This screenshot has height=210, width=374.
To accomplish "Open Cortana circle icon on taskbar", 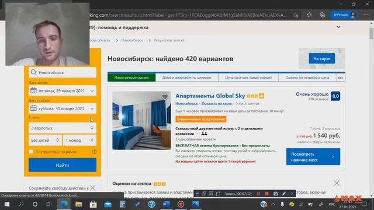I will [x=35, y=204].
